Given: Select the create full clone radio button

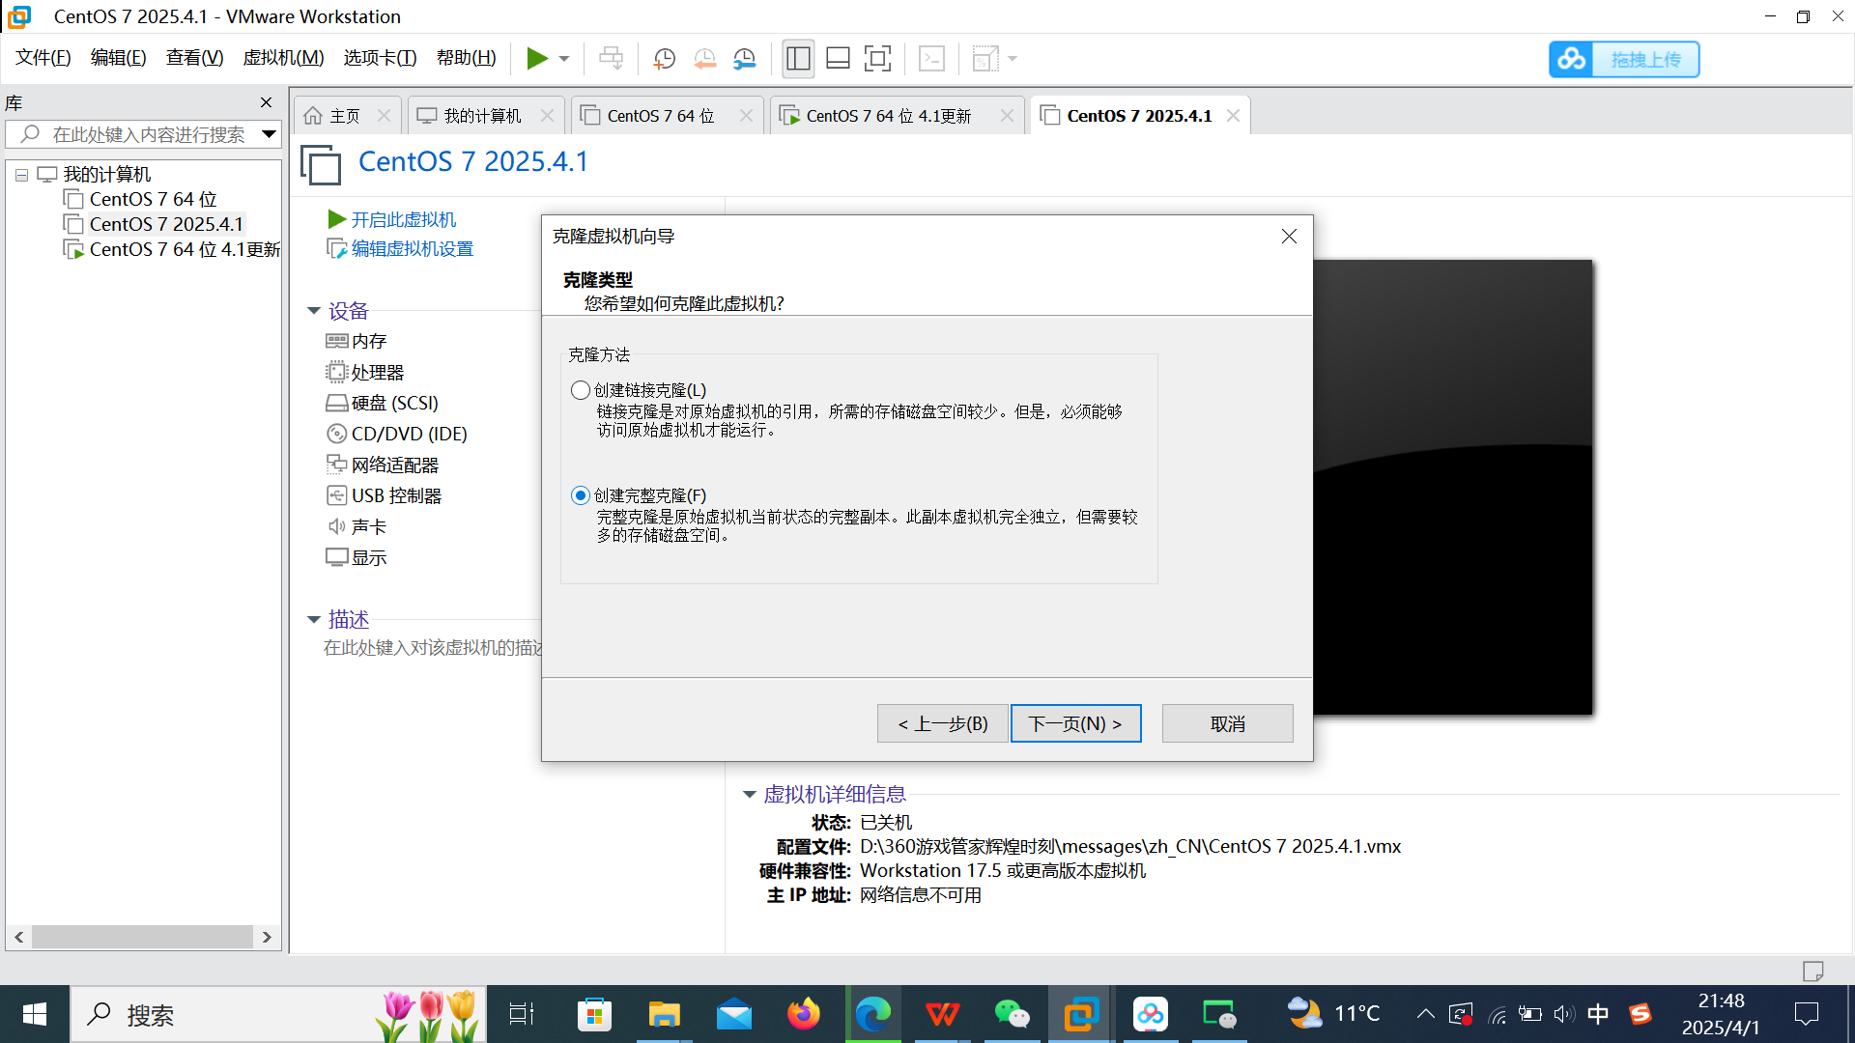Looking at the screenshot, I should coord(580,495).
